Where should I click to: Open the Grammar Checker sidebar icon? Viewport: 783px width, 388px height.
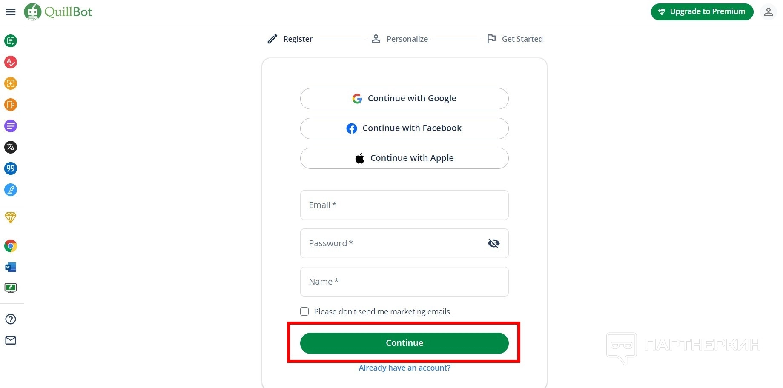pos(11,62)
